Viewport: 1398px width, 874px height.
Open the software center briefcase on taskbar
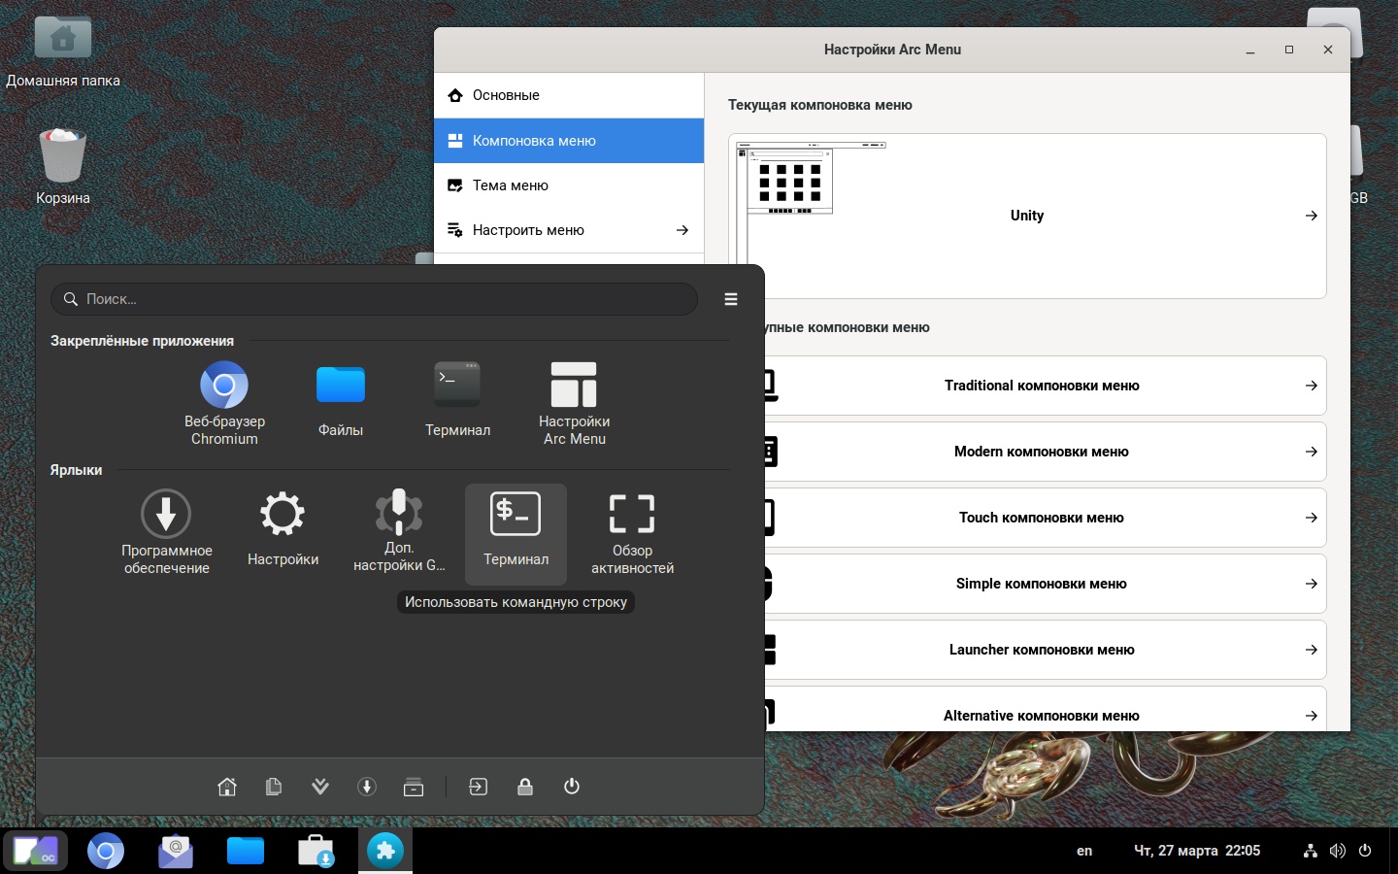coord(316,852)
